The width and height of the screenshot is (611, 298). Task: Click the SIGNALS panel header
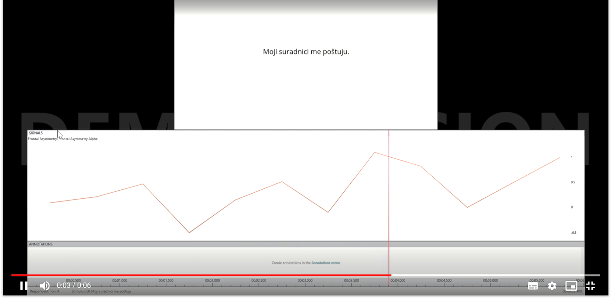[x=36, y=133]
